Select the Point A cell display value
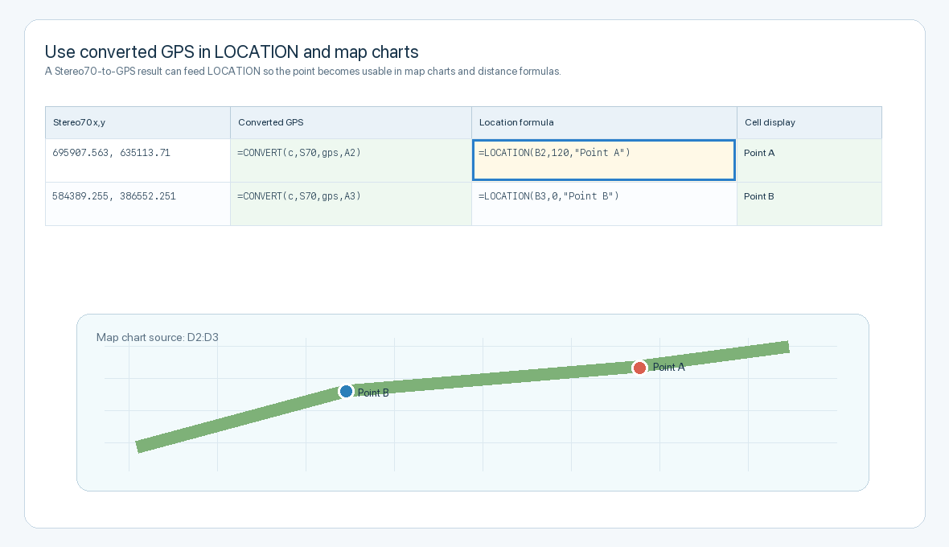Viewport: 949px width, 547px height. pyautogui.click(x=809, y=161)
